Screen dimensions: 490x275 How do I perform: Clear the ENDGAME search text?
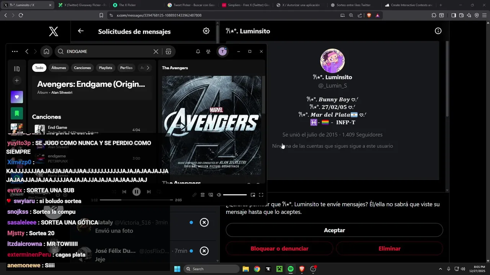156,51
